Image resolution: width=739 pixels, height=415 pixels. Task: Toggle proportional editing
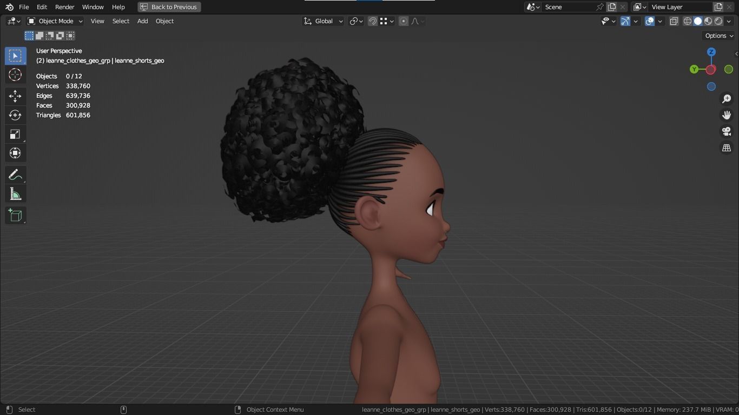pyautogui.click(x=404, y=21)
